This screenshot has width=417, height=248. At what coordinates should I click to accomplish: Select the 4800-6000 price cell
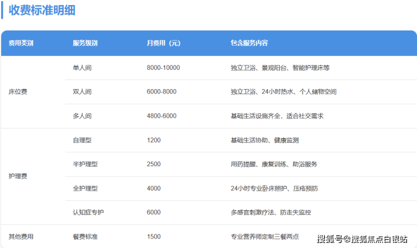pyautogui.click(x=161, y=116)
